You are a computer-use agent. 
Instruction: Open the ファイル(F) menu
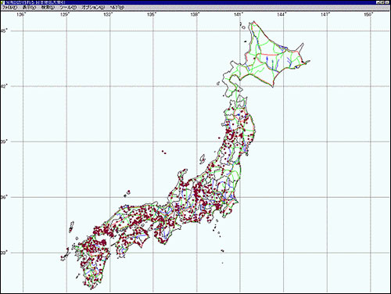pos(9,8)
